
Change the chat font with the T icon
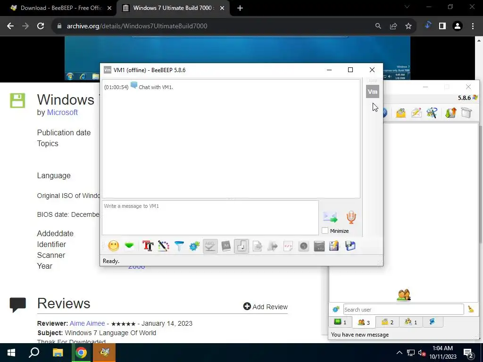click(x=148, y=246)
